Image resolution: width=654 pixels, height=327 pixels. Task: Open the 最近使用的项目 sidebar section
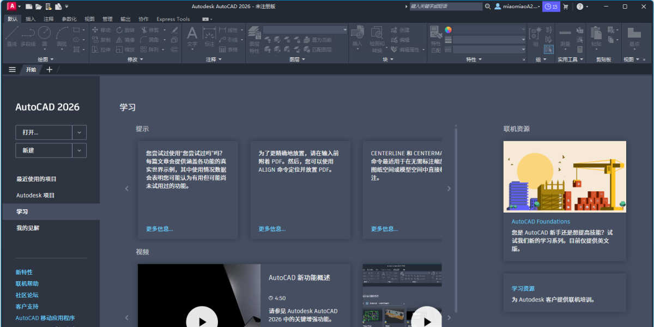[37, 179]
